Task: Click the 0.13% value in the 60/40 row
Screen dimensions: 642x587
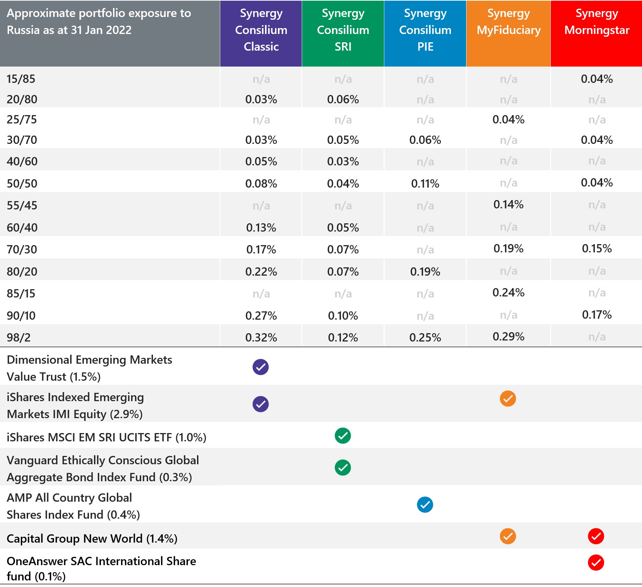Action: tap(261, 228)
